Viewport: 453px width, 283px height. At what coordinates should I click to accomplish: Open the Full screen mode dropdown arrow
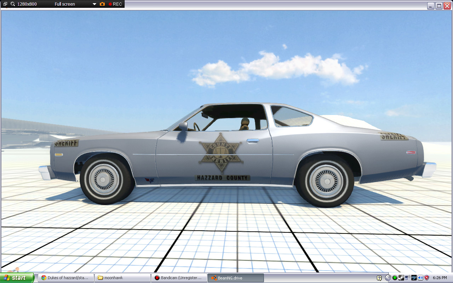click(x=94, y=4)
